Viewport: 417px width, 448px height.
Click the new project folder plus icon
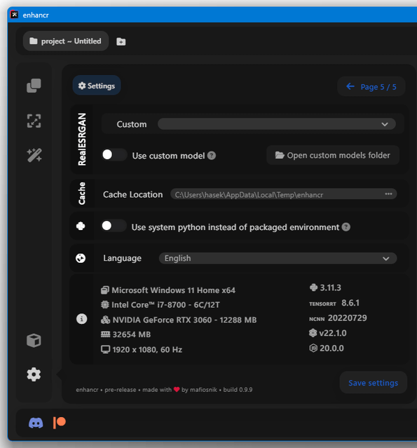pyautogui.click(x=121, y=41)
